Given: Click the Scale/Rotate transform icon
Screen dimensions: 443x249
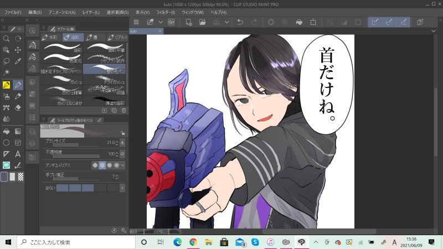Looking at the screenshot, I should click(x=313, y=22).
